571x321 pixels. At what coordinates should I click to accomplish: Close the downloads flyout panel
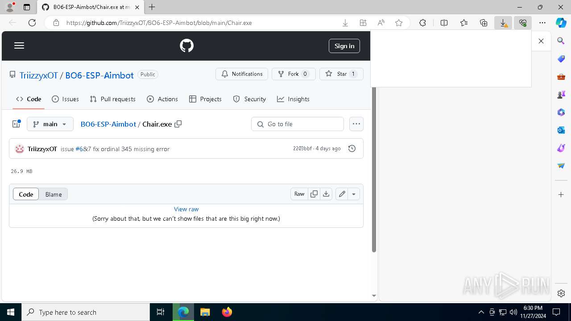pyautogui.click(x=541, y=41)
